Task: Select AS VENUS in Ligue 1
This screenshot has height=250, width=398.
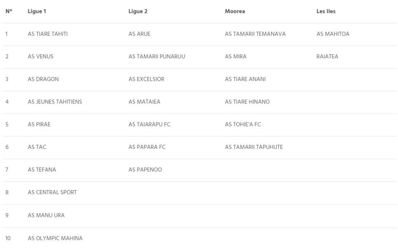Action: (x=40, y=56)
